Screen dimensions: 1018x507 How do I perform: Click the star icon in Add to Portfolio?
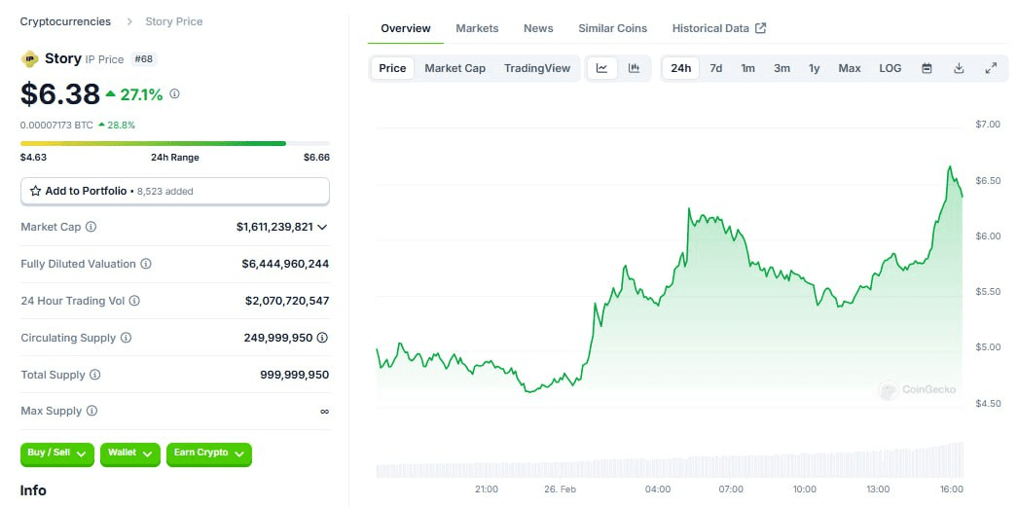point(36,191)
